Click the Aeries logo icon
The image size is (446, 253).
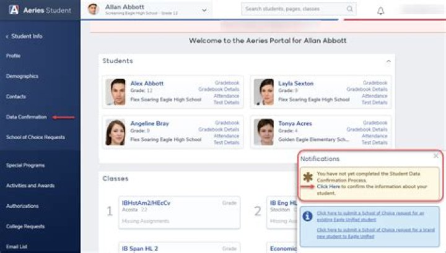click(x=14, y=10)
